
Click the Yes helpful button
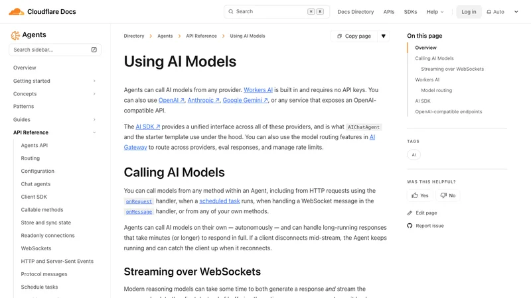pos(420,195)
